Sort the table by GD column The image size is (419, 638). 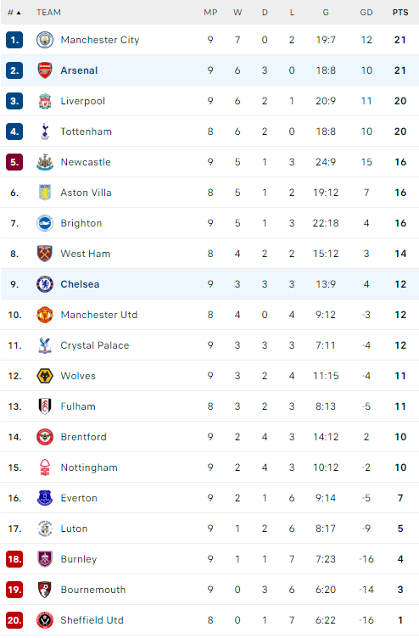366,13
